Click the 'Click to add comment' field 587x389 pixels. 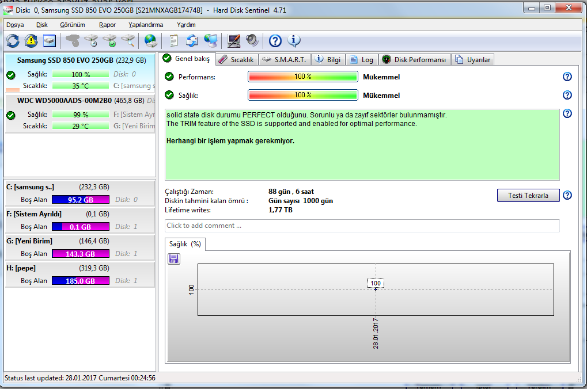tap(362, 226)
